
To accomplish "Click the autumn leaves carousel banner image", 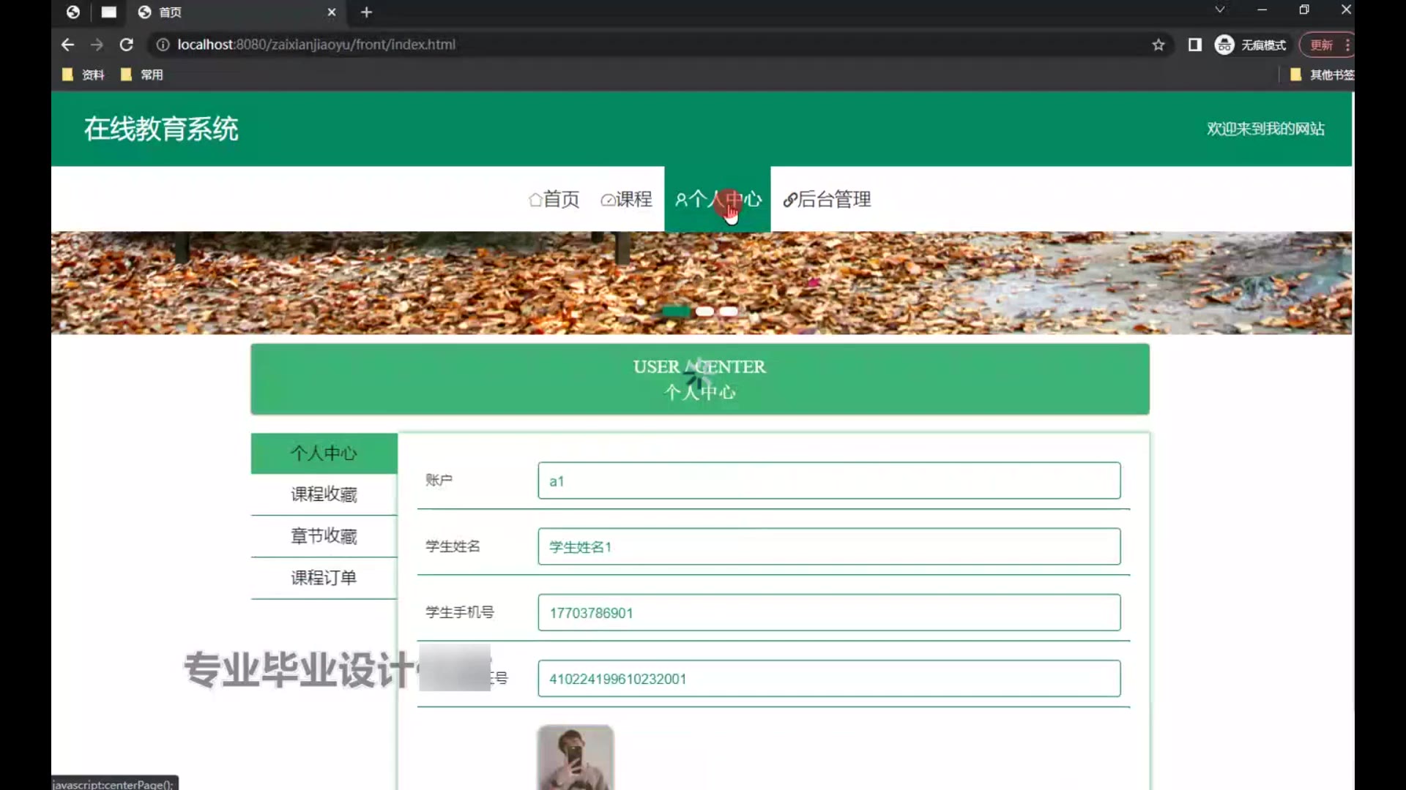I will click(702, 283).
